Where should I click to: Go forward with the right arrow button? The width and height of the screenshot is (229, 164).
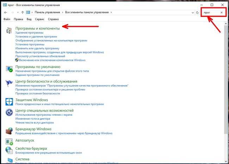coord(13,13)
